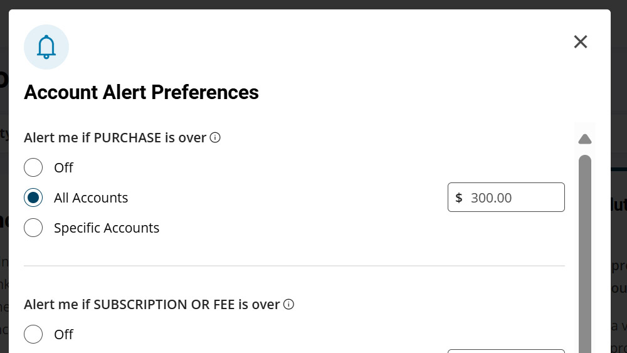
Task: Click the Account Alert Preferences heading
Action: (141, 92)
